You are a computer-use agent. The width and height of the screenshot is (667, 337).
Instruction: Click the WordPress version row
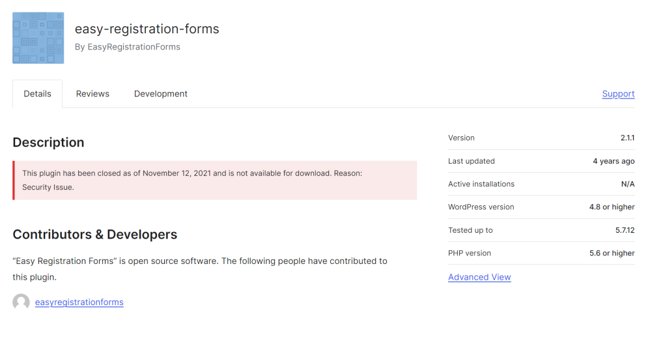541,207
